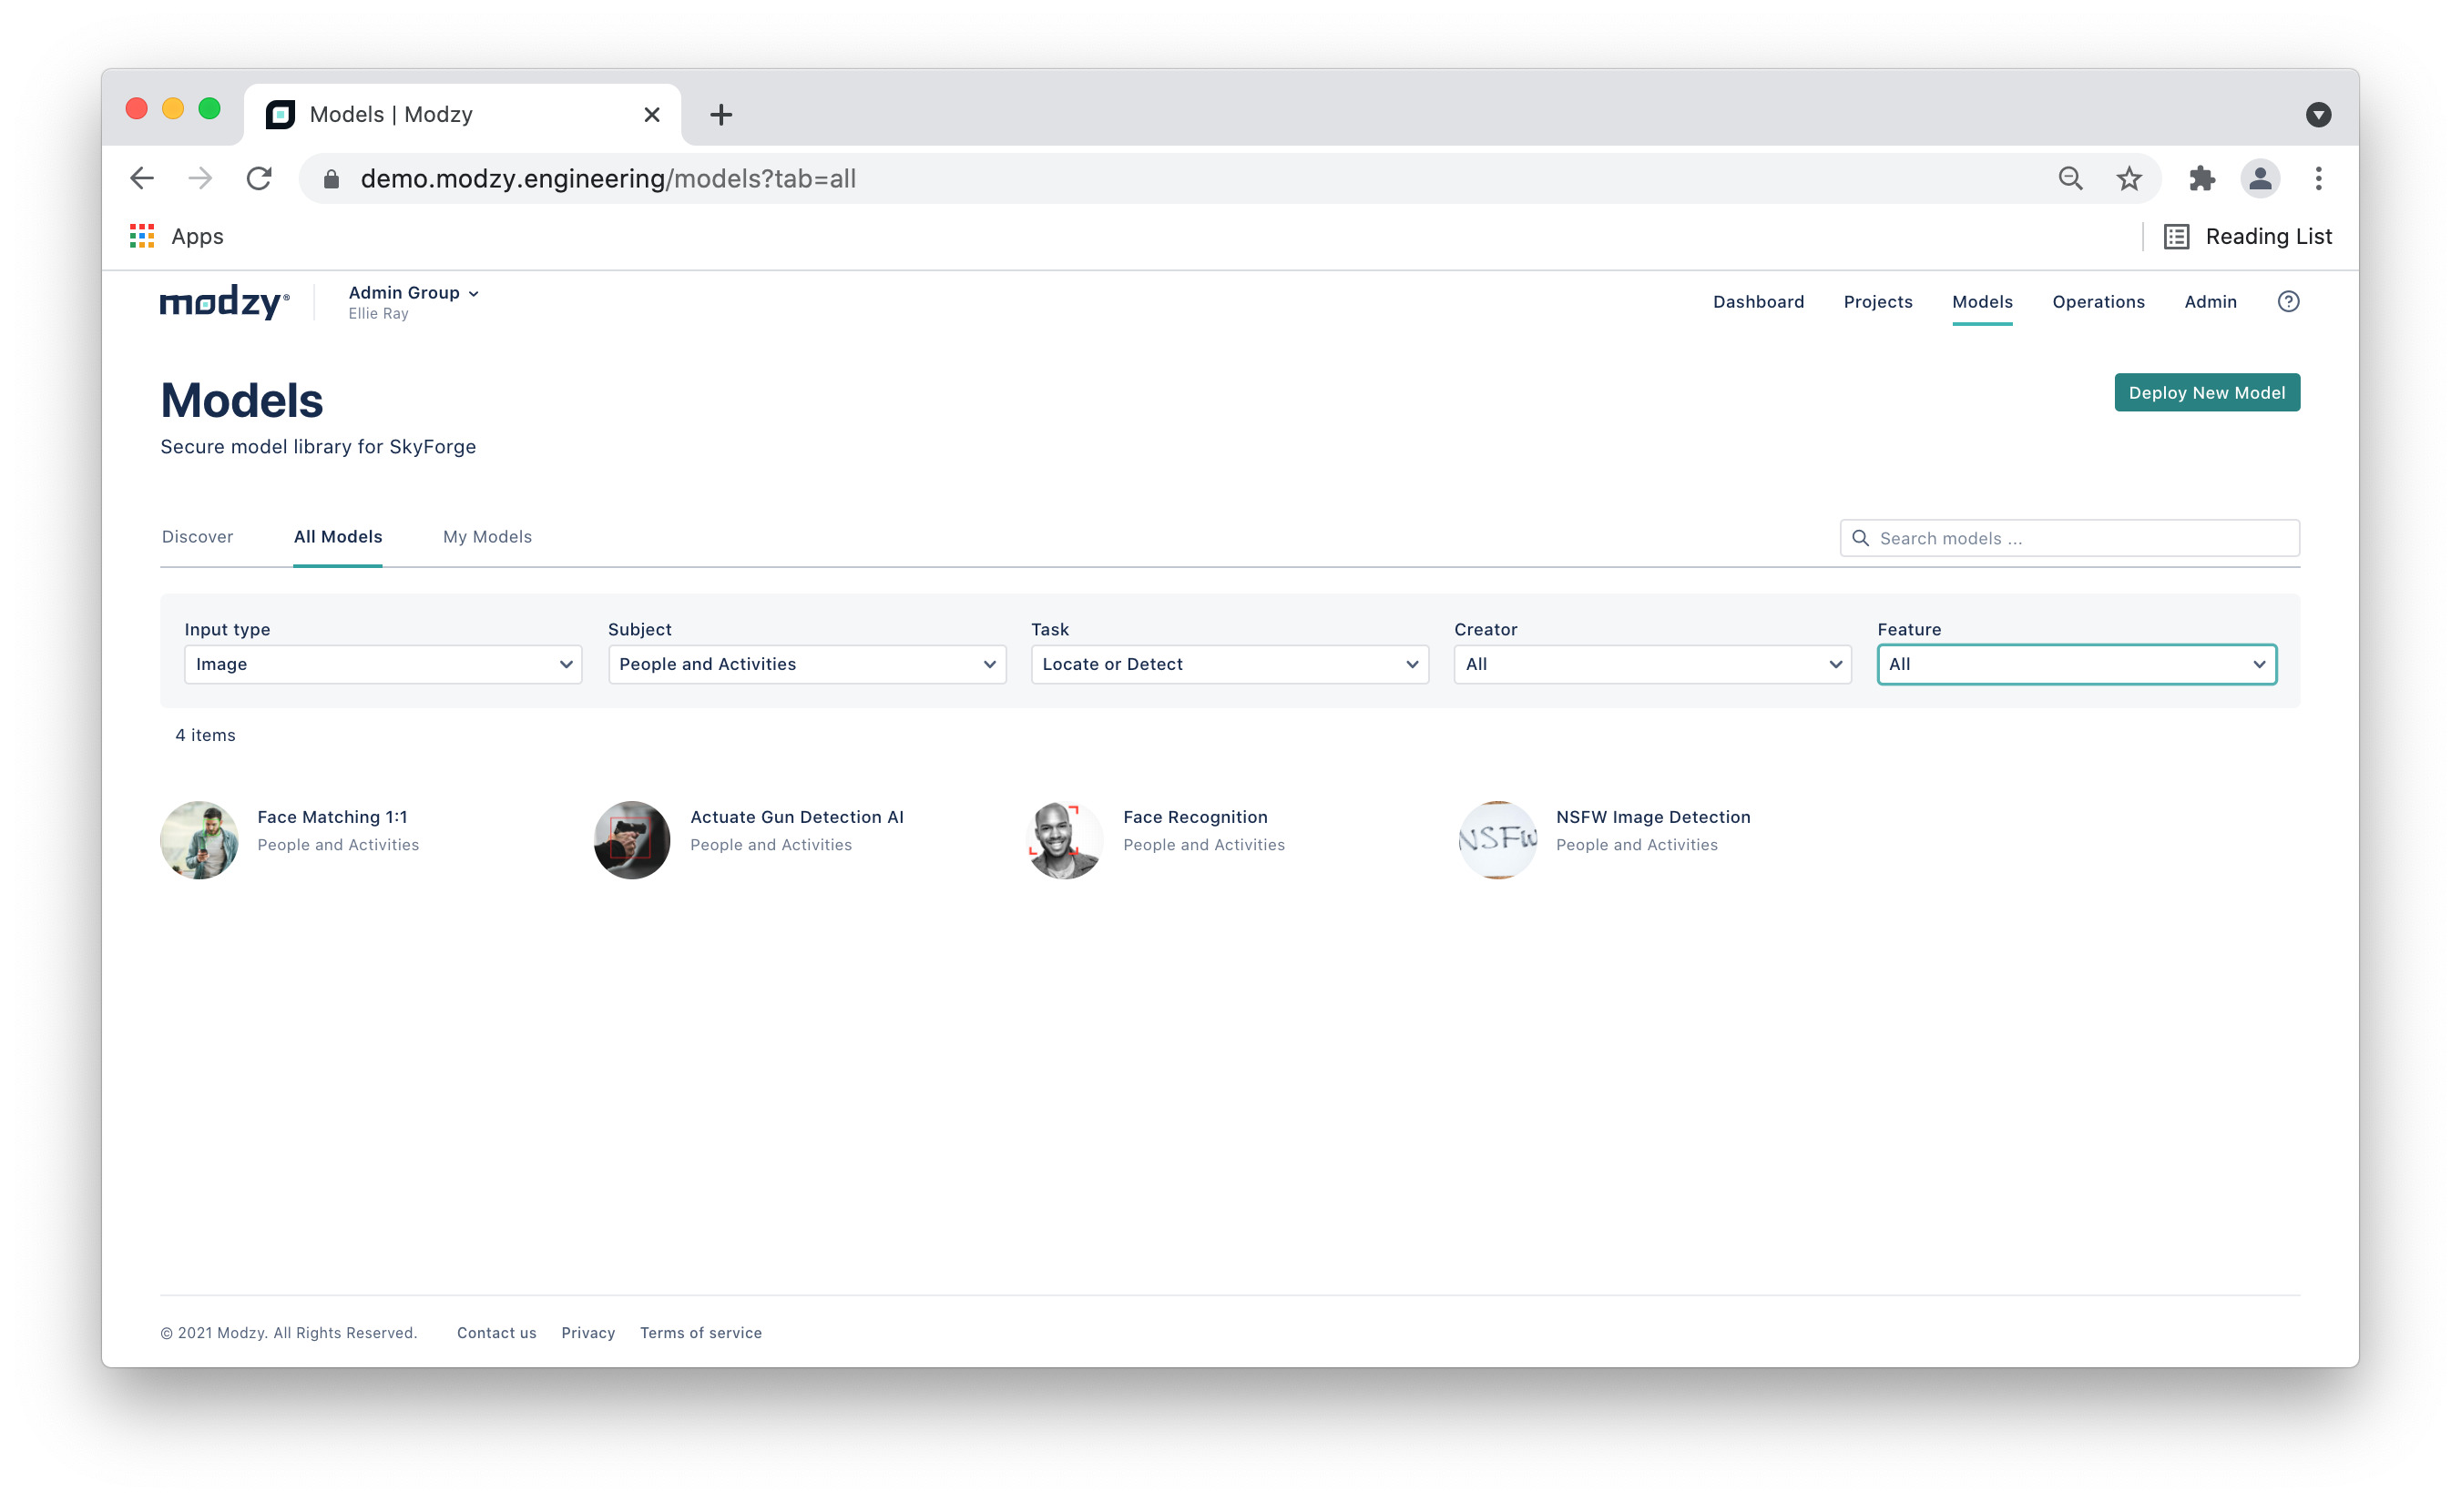Open the Terms of service link
Screen dimensions: 2461x1502
[700, 1333]
